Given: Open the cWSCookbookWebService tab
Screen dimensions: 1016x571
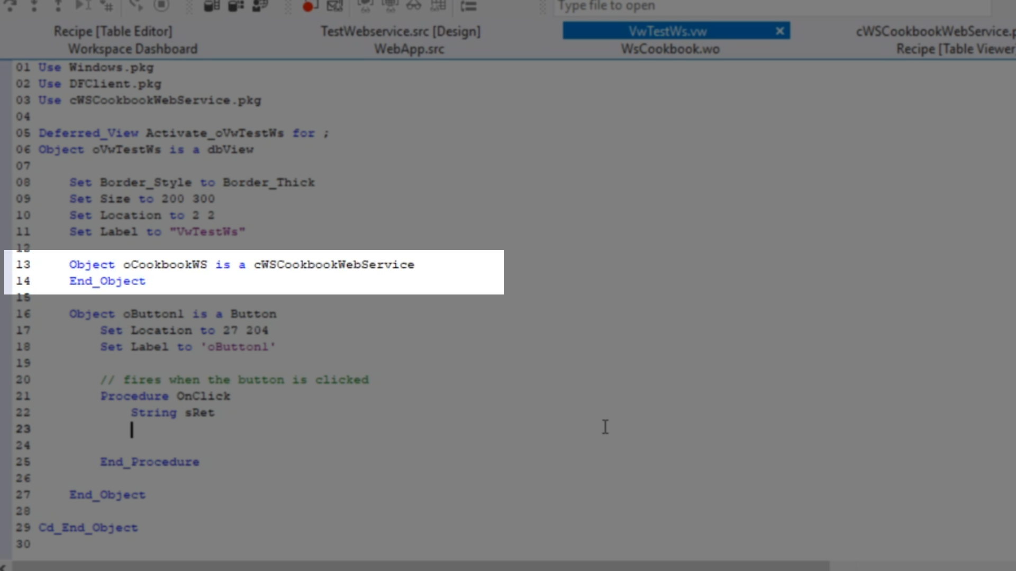Looking at the screenshot, I should pos(935,31).
